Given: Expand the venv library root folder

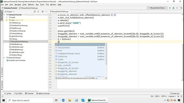Looking at the screenshot, I should click(x=7, y=20).
